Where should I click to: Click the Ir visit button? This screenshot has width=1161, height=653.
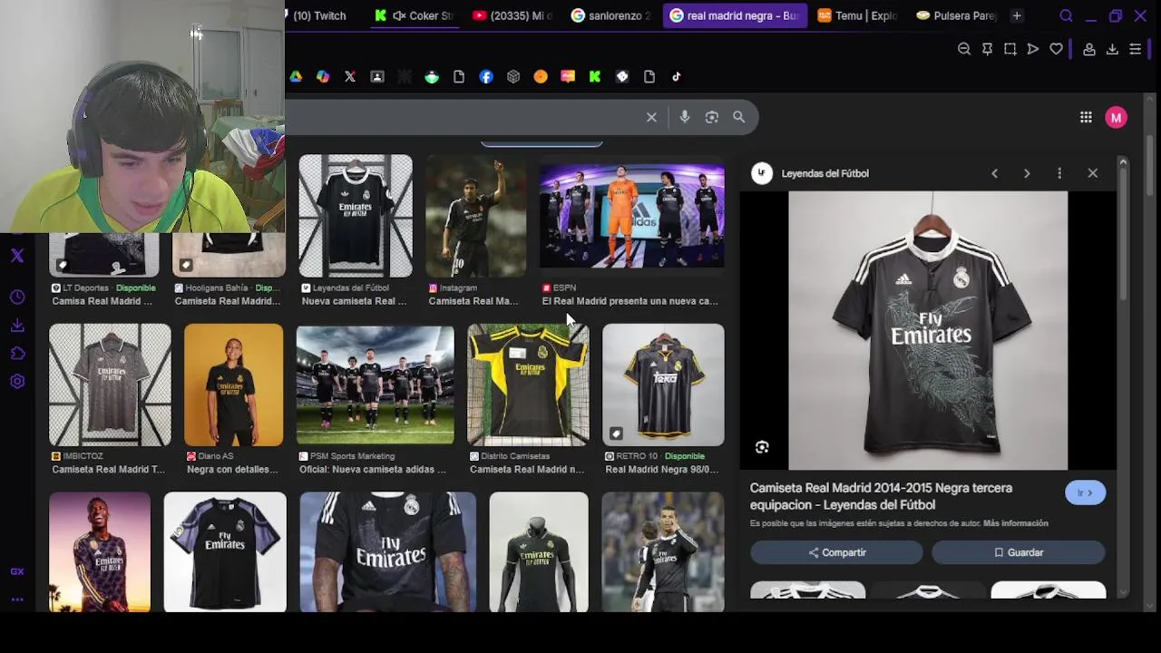[1086, 492]
